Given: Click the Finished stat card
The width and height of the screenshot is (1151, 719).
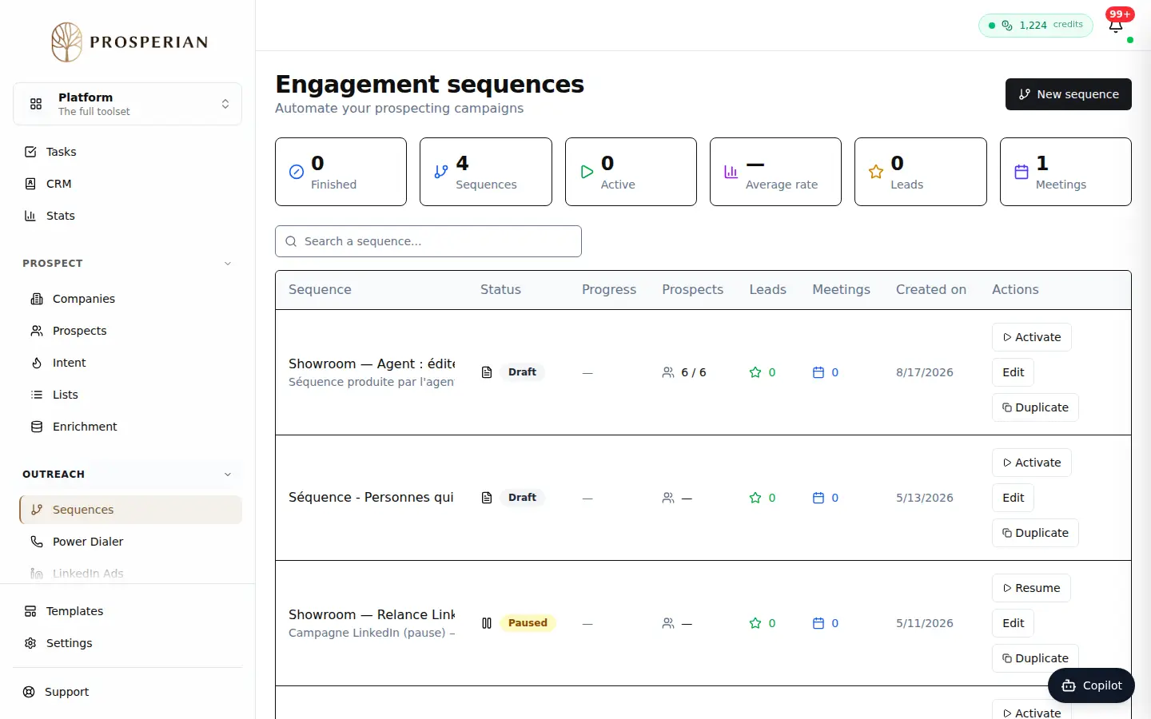Looking at the screenshot, I should point(341,172).
